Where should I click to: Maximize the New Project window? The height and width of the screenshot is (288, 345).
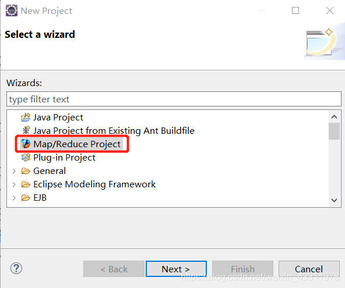point(295,10)
